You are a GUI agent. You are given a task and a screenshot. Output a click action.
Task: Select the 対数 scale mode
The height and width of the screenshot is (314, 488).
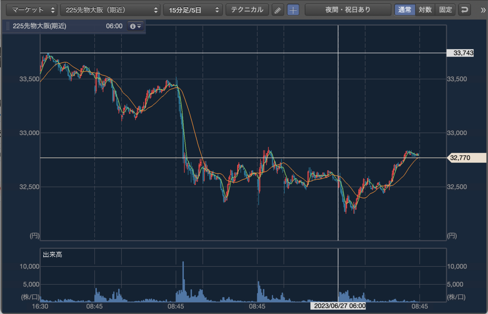click(425, 10)
